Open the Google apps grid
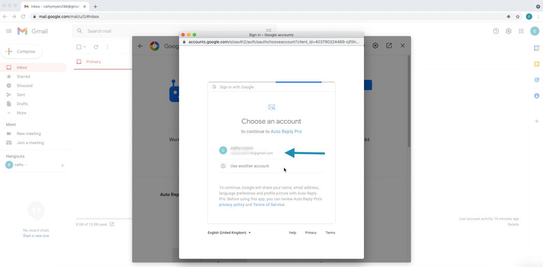 521,31
